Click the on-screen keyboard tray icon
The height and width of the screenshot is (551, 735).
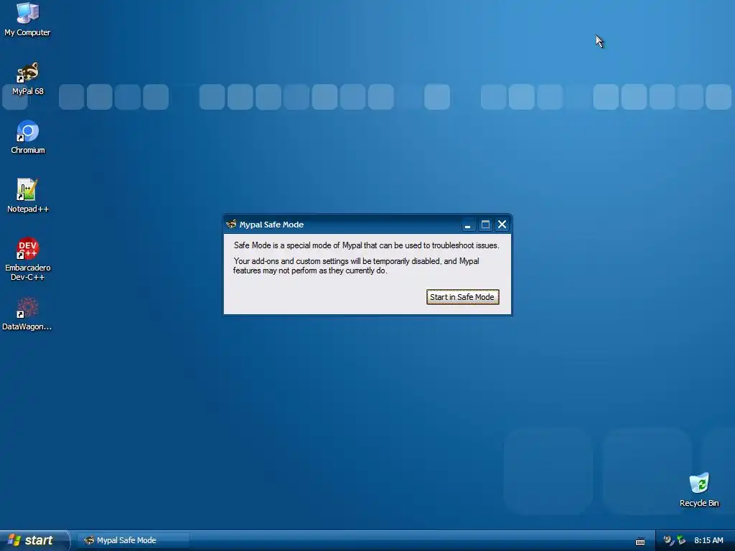pyautogui.click(x=640, y=541)
